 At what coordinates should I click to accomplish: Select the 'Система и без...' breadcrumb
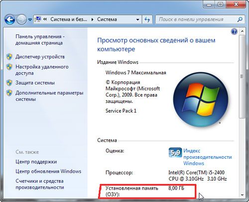pyautogui.click(x=69, y=19)
